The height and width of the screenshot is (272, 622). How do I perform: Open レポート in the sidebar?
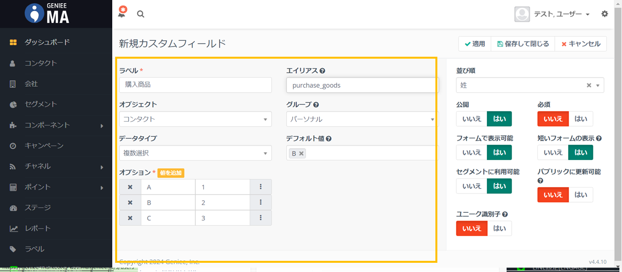click(x=38, y=228)
